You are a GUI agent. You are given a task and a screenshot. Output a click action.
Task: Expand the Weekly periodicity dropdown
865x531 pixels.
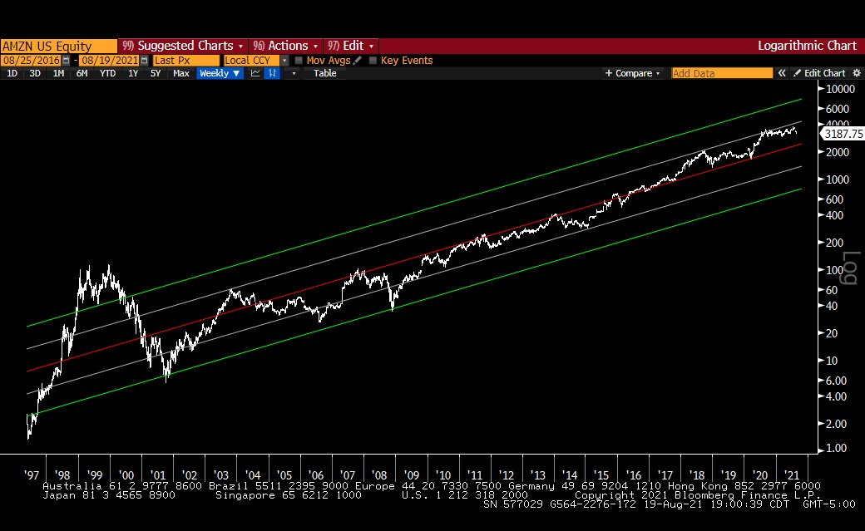pyautogui.click(x=220, y=73)
